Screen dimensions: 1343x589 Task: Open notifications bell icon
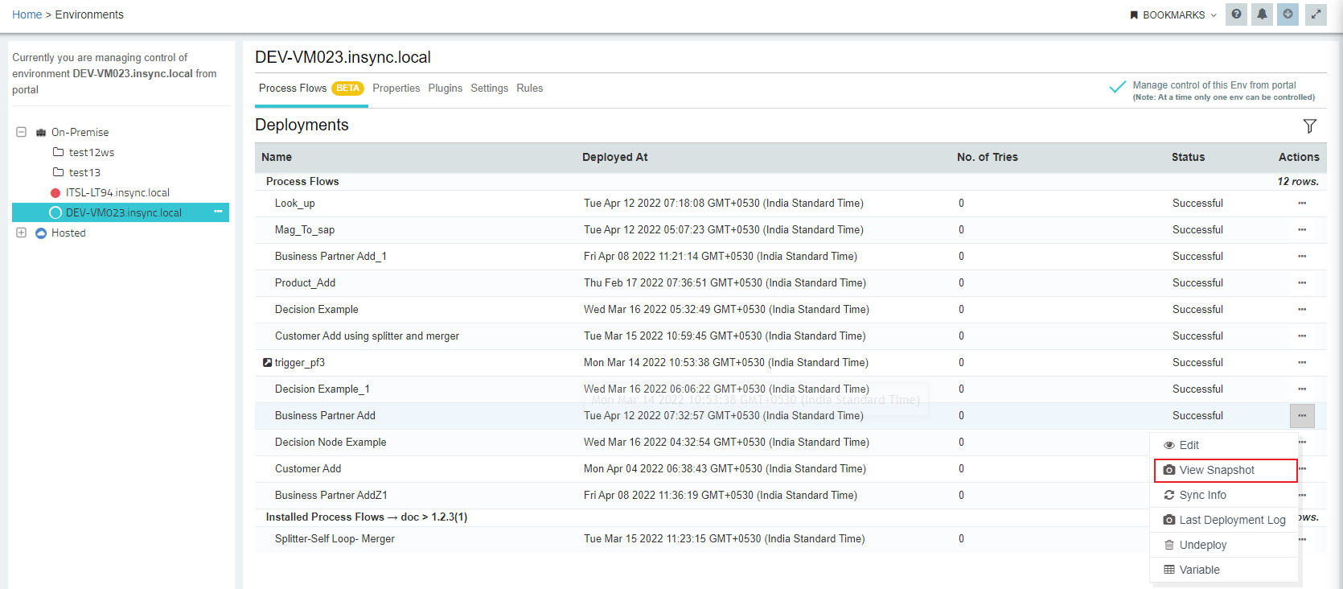1262,14
